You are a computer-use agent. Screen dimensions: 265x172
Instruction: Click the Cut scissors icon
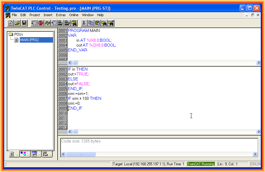83,23
